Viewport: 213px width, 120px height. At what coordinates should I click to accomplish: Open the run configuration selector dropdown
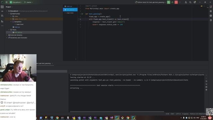(150, 2)
